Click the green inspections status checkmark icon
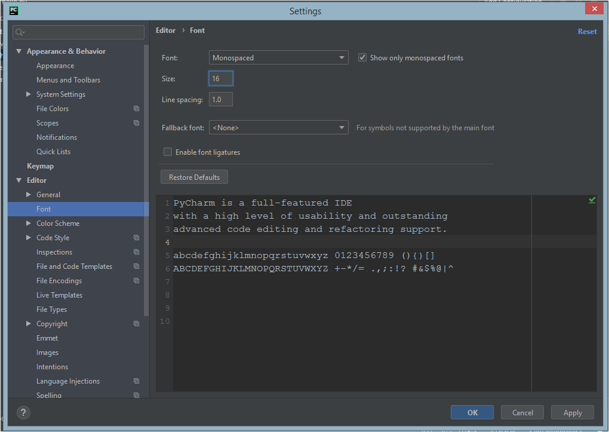This screenshot has width=609, height=432. click(592, 200)
